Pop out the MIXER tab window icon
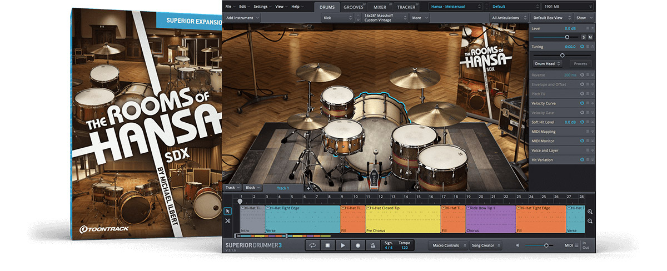 390,4
